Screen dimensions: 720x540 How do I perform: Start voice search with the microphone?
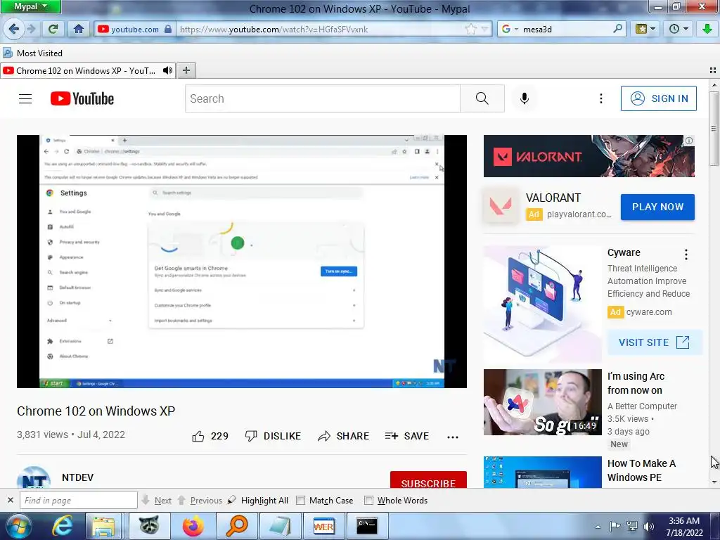525,98
